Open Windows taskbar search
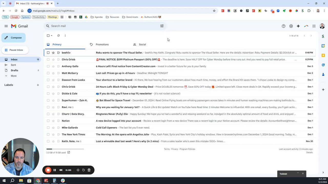328x184 pixels. pos(12,181)
